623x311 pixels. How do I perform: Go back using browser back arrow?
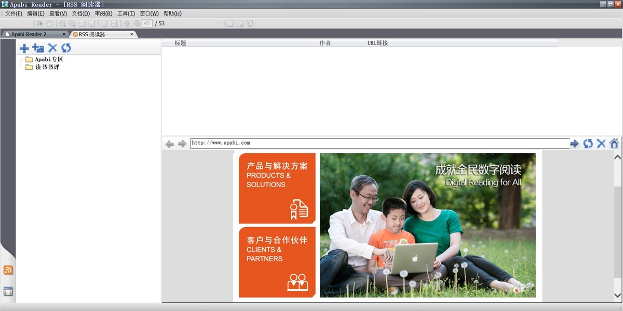(x=169, y=144)
